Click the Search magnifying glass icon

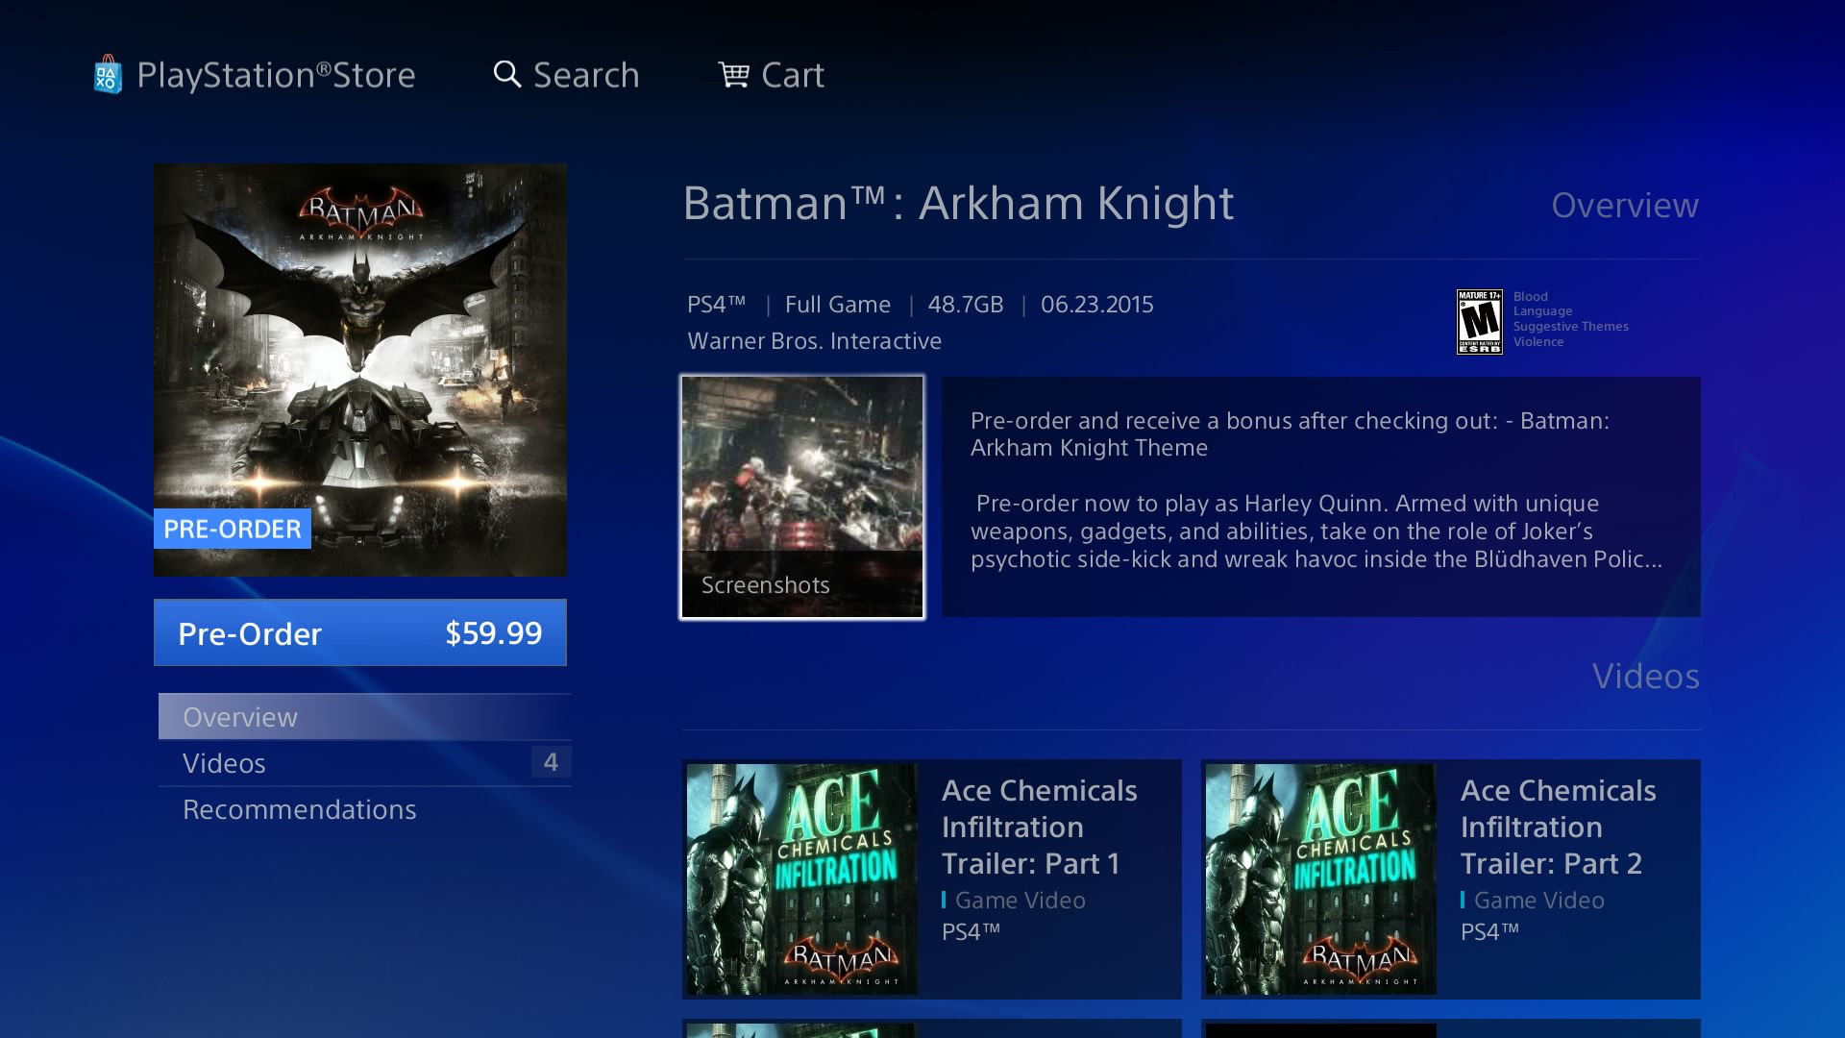click(x=507, y=74)
